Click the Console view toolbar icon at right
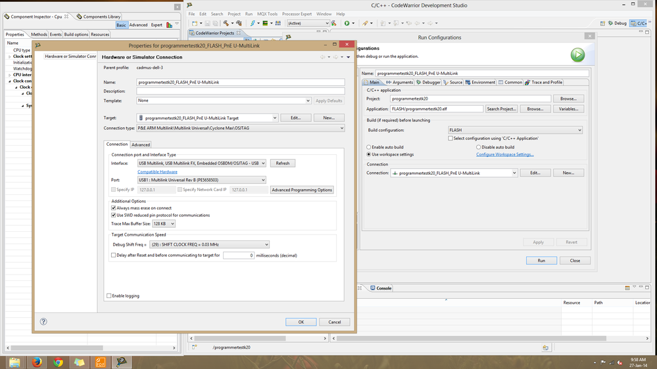Viewport: 657px width, 369px height. pyautogui.click(x=627, y=288)
